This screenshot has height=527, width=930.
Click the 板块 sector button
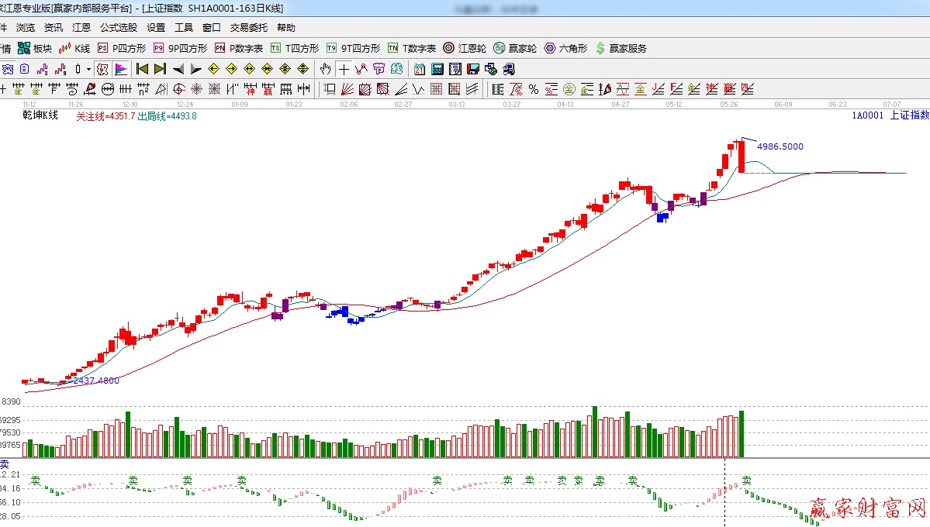pos(35,48)
